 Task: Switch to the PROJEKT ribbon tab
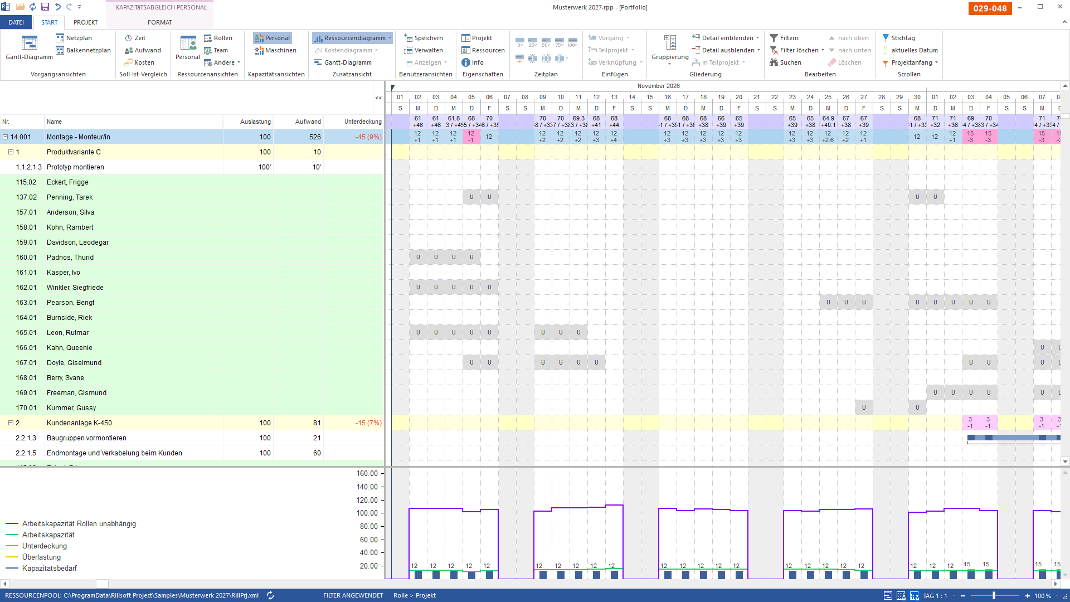[85, 22]
